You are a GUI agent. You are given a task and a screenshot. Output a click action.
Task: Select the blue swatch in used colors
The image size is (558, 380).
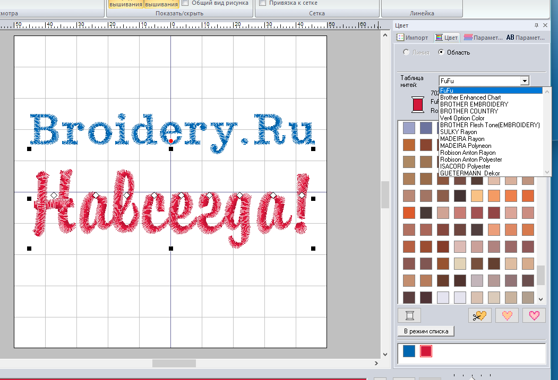[409, 351]
